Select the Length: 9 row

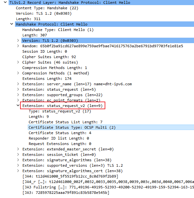[x=39, y=117]
